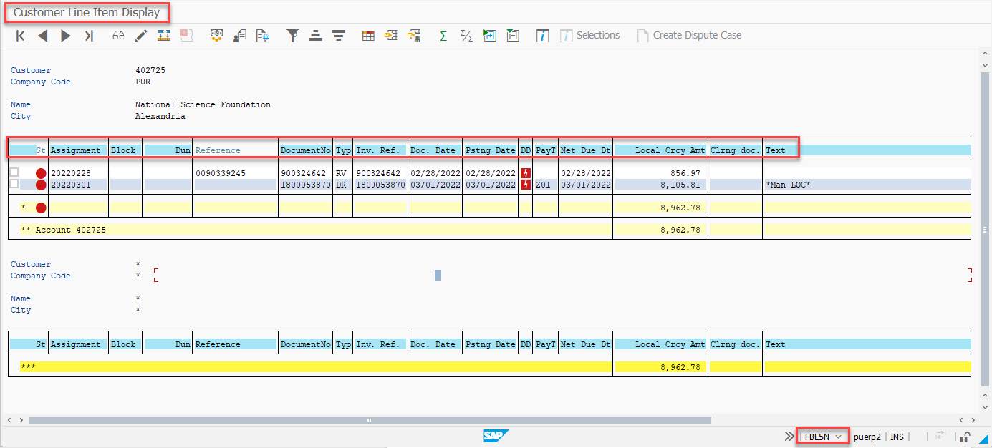Viewport: 992px width, 448px height.
Task: Expand the status bar double chevron
Action: coord(789,437)
